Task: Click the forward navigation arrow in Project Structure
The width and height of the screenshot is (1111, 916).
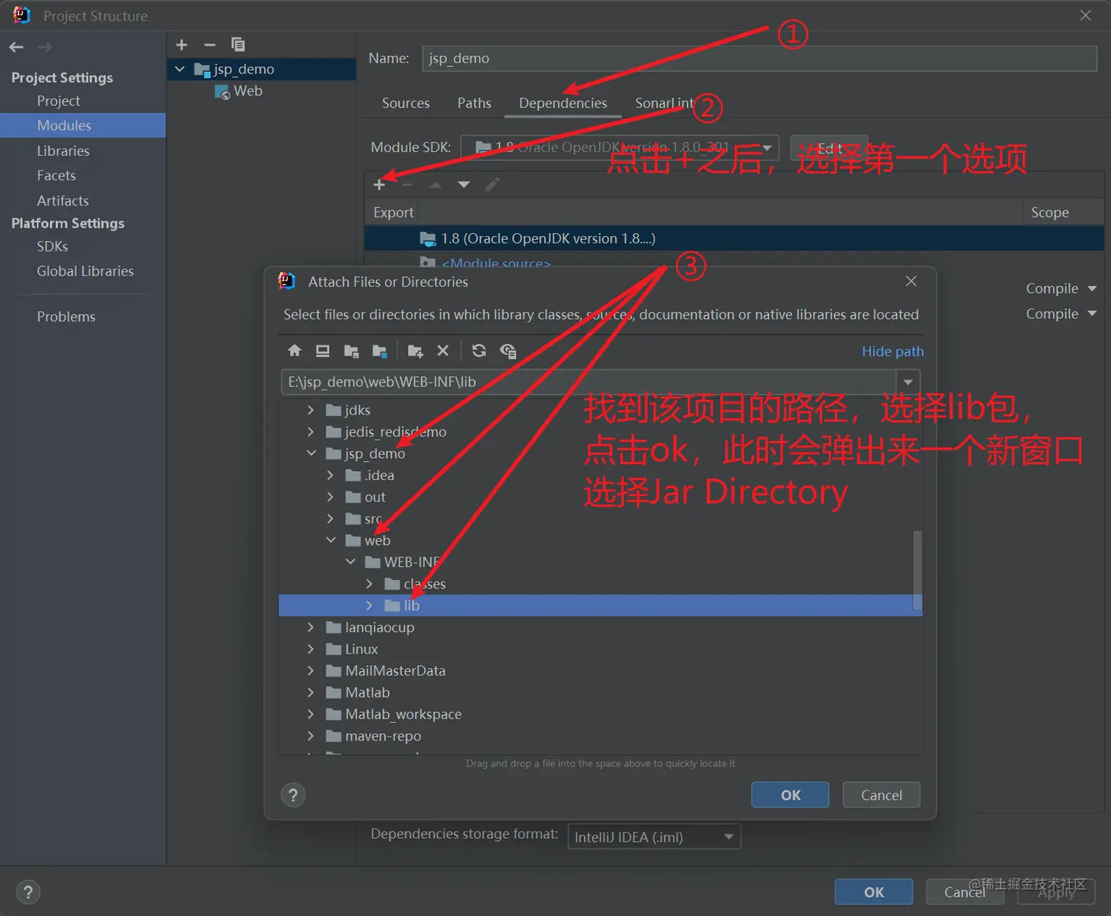Action: pos(45,47)
